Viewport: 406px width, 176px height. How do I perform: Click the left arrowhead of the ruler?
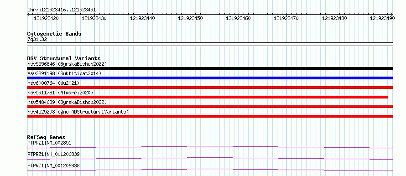[28, 14]
